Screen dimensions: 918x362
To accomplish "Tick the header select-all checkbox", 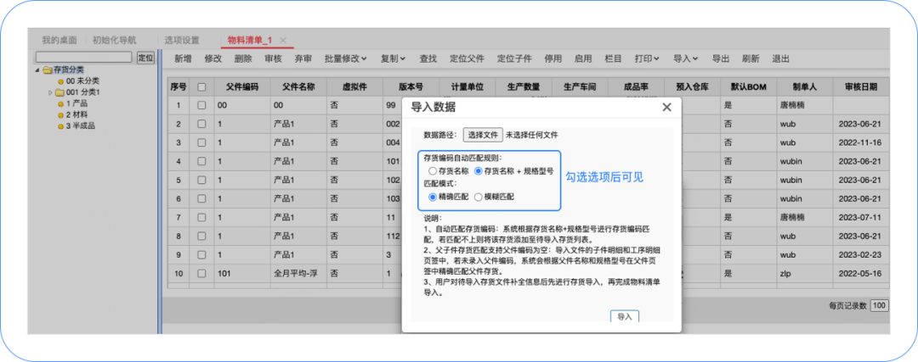I will 201,86.
